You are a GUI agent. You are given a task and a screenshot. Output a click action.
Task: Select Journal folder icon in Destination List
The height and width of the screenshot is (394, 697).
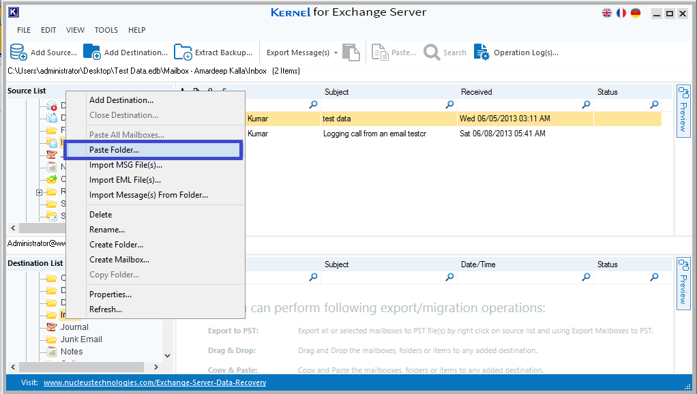[52, 327]
